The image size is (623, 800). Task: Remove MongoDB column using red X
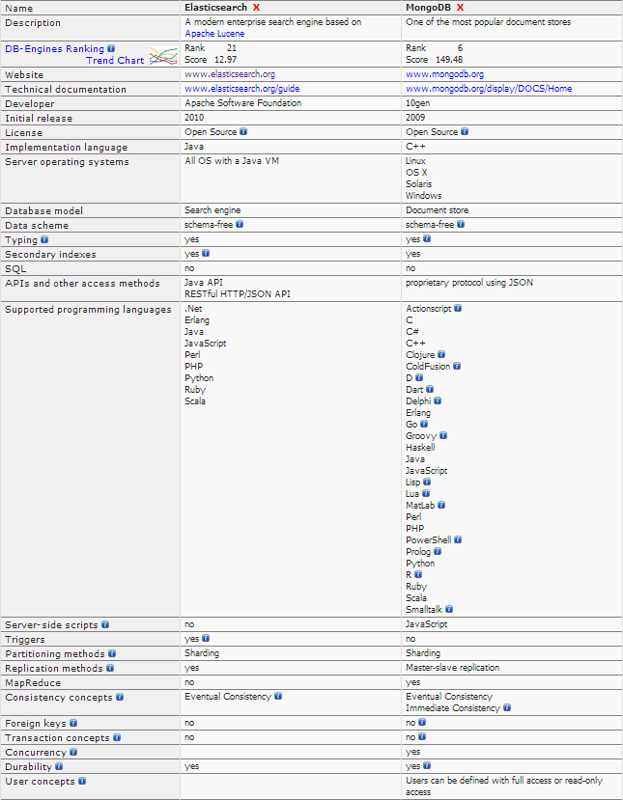coord(460,7)
